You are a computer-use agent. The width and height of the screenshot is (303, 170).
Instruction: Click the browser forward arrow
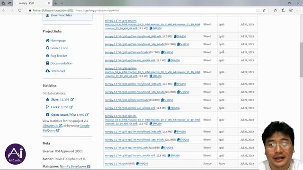click(x=12, y=10)
